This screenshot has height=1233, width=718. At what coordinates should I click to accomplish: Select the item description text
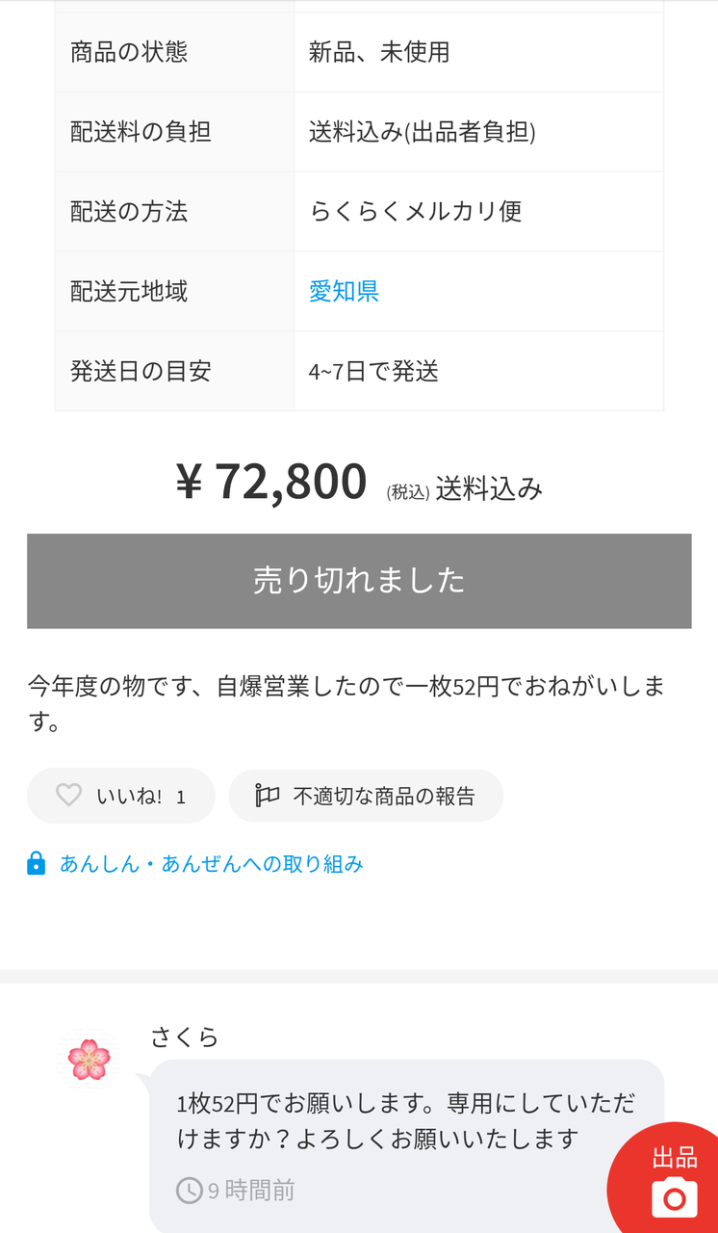click(x=346, y=703)
